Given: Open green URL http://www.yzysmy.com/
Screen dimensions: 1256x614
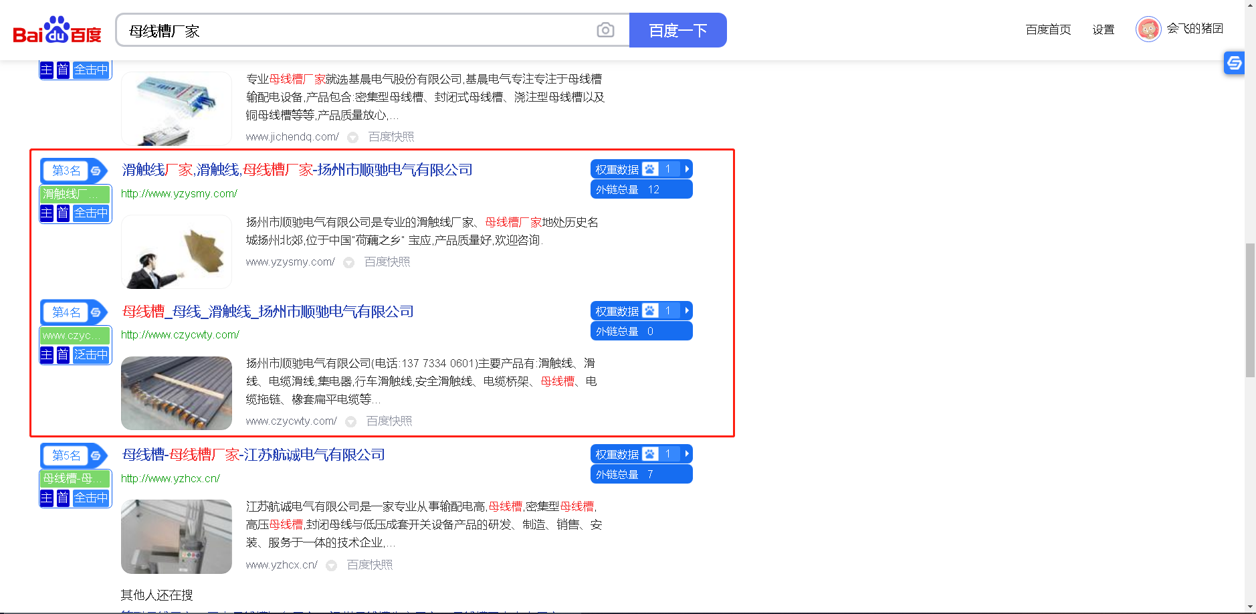Looking at the screenshot, I should click(179, 194).
